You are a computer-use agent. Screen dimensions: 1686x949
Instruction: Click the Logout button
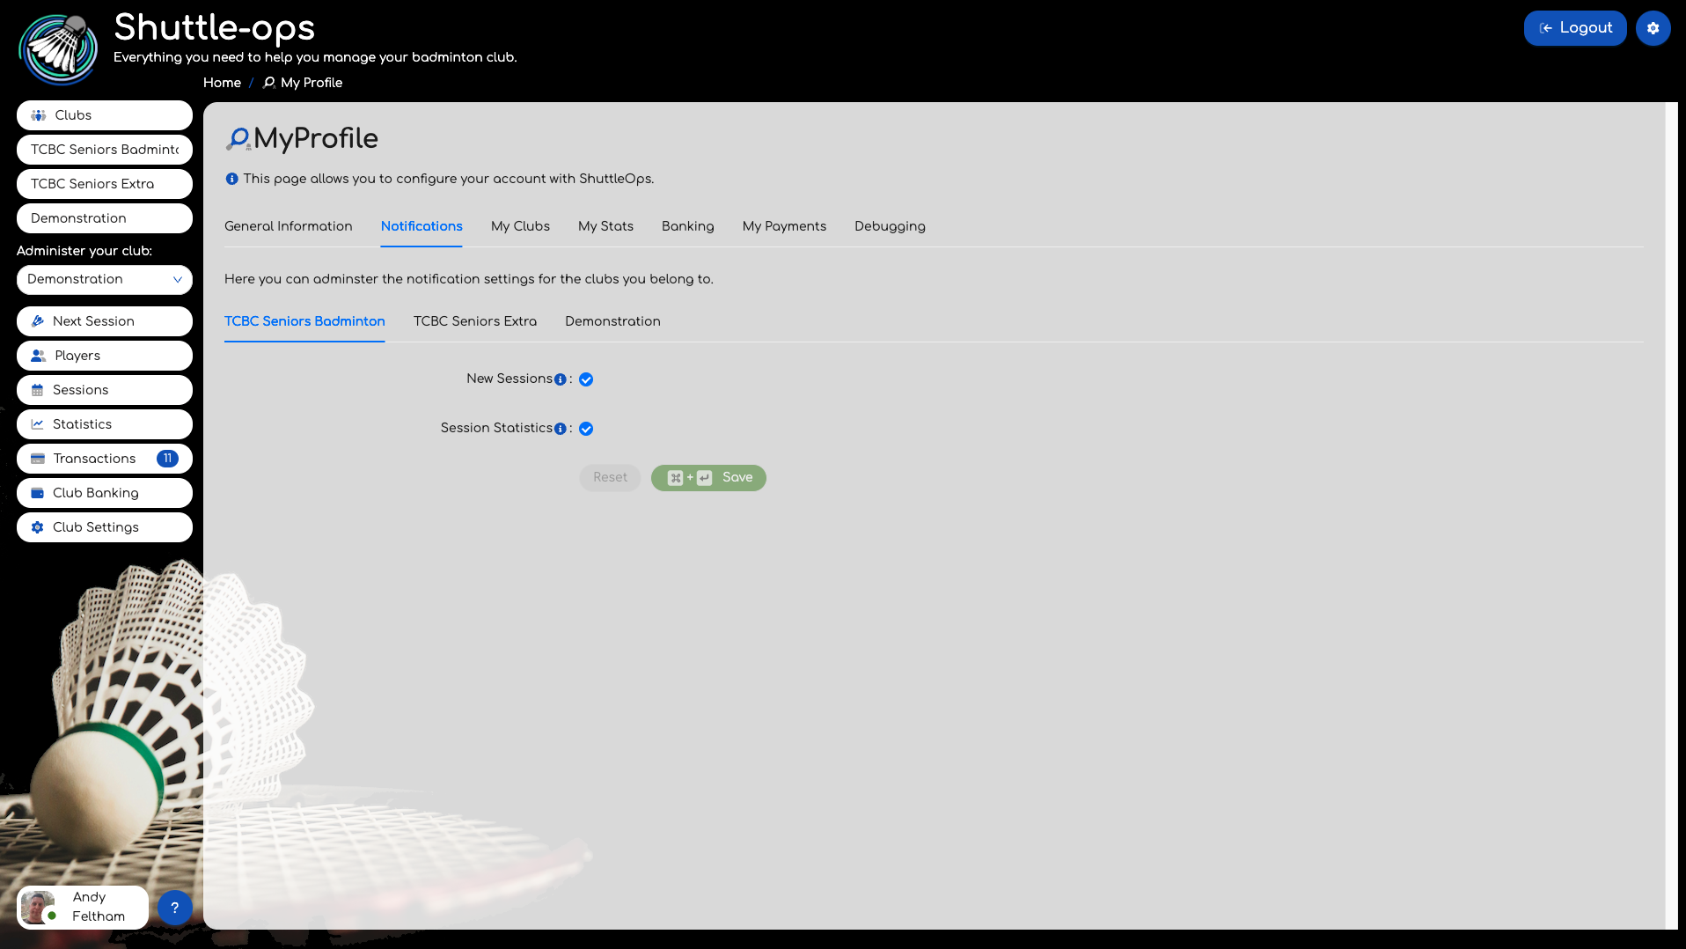[1575, 28]
